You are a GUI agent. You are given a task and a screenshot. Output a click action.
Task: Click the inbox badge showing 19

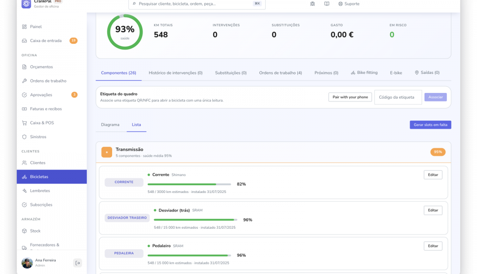point(73,41)
